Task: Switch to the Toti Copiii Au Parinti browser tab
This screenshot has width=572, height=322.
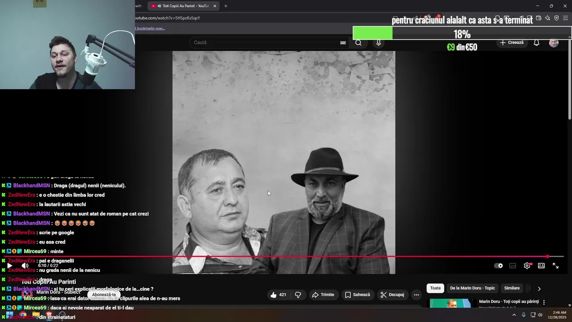Action: (183, 6)
